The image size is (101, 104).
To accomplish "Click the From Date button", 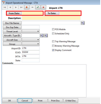I will 14,13.
